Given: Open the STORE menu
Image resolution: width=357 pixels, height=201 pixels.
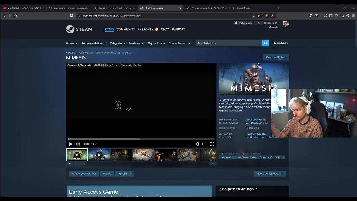Looking at the screenshot, I should coord(109,29).
